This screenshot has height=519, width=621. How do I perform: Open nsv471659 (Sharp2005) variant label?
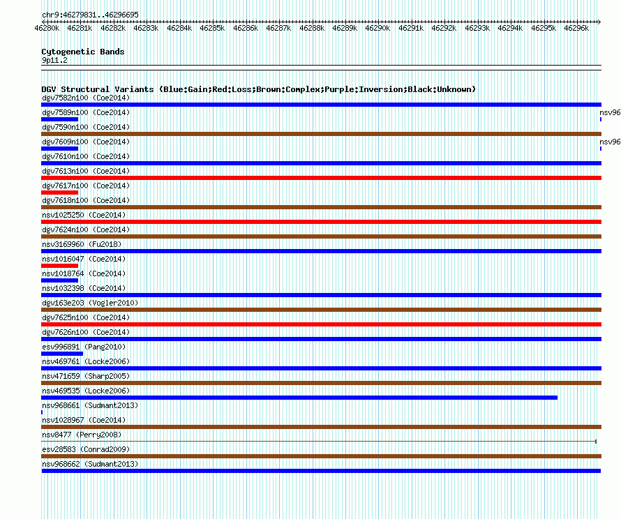click(x=86, y=376)
